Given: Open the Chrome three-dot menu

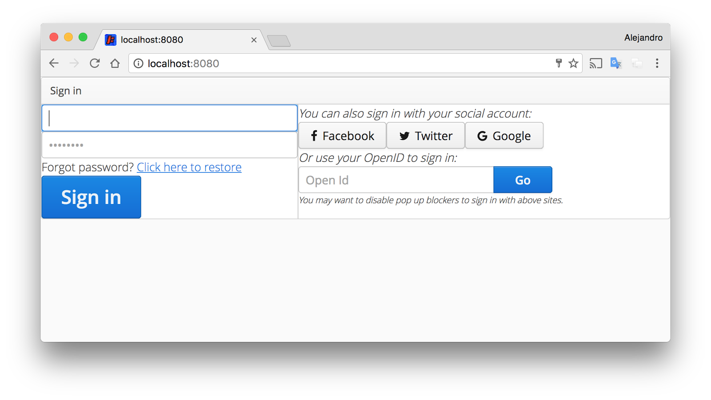Looking at the screenshot, I should pyautogui.click(x=657, y=63).
